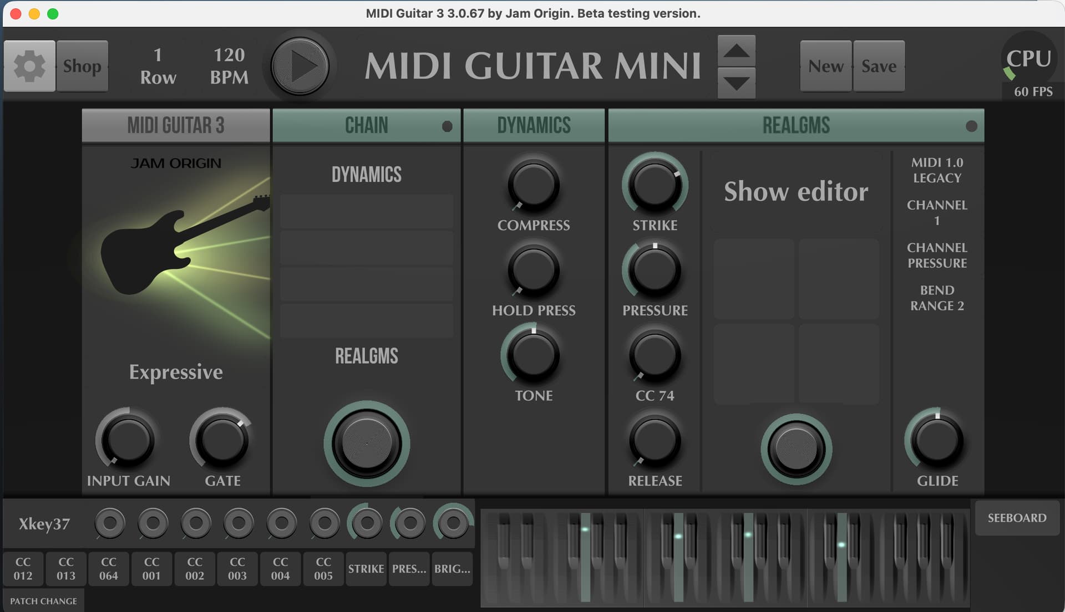The width and height of the screenshot is (1065, 612).
Task: Click the STRIKE knob in REALGMS
Action: tap(655, 185)
